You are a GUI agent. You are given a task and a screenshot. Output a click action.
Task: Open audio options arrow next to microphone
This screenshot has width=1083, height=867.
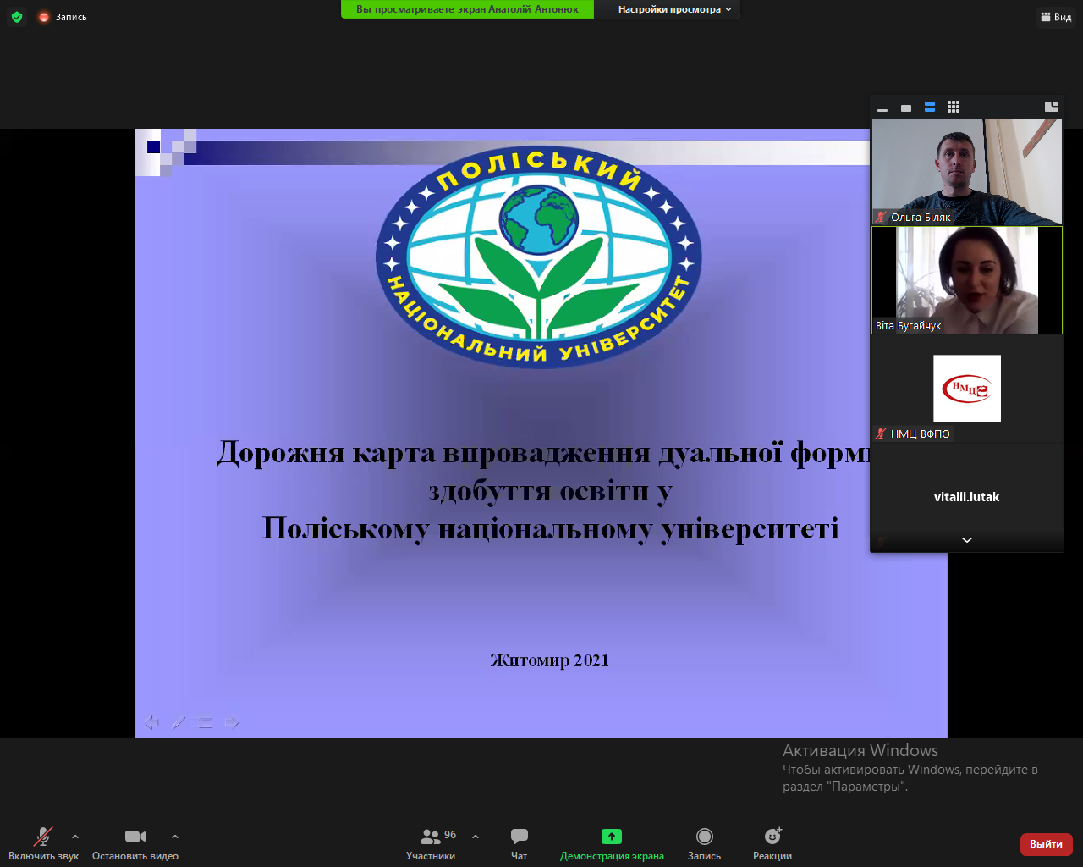75,837
